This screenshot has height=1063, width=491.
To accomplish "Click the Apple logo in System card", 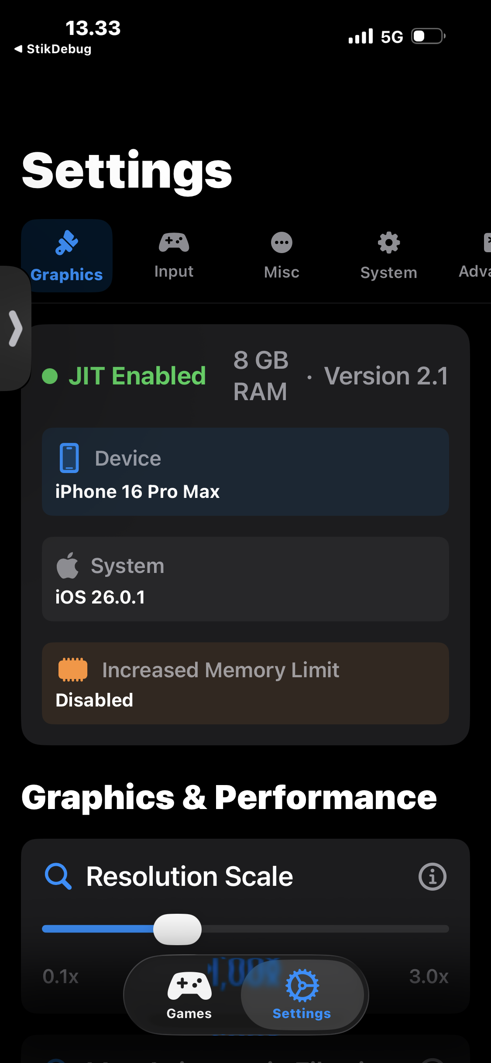I will click(68, 566).
